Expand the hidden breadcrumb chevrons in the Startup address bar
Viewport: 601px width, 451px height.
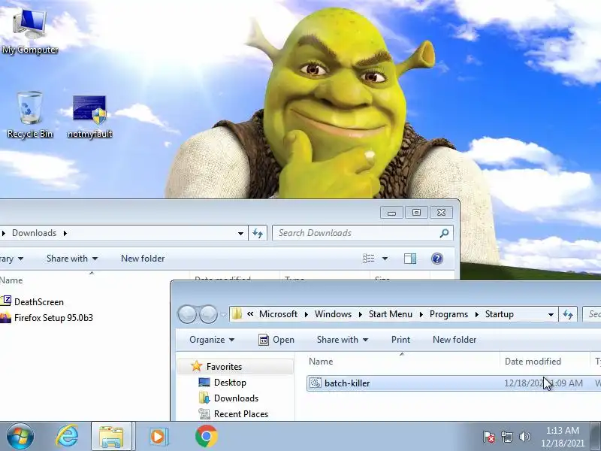click(250, 314)
